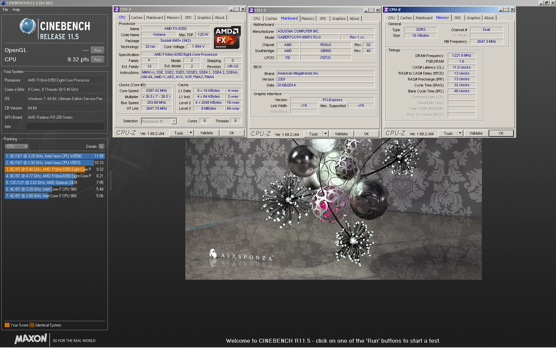Click OK in Memory window

pos(501,133)
